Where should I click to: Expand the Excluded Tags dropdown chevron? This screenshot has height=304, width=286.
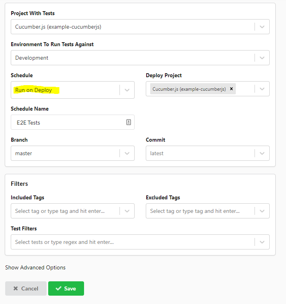point(262,211)
